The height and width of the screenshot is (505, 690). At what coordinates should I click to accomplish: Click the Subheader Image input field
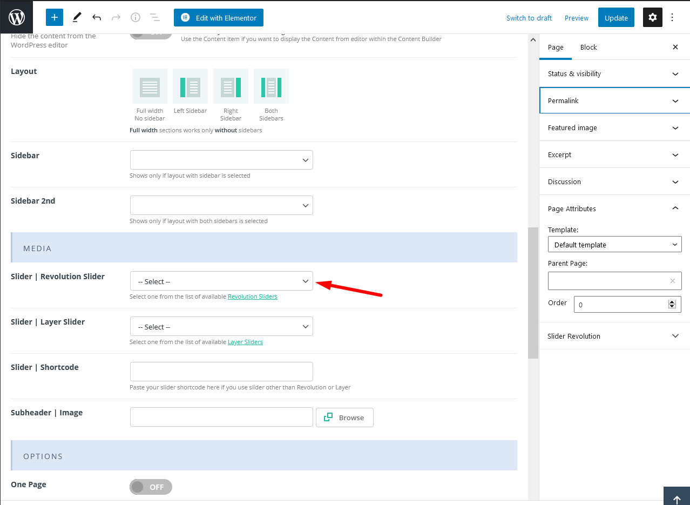click(x=221, y=417)
